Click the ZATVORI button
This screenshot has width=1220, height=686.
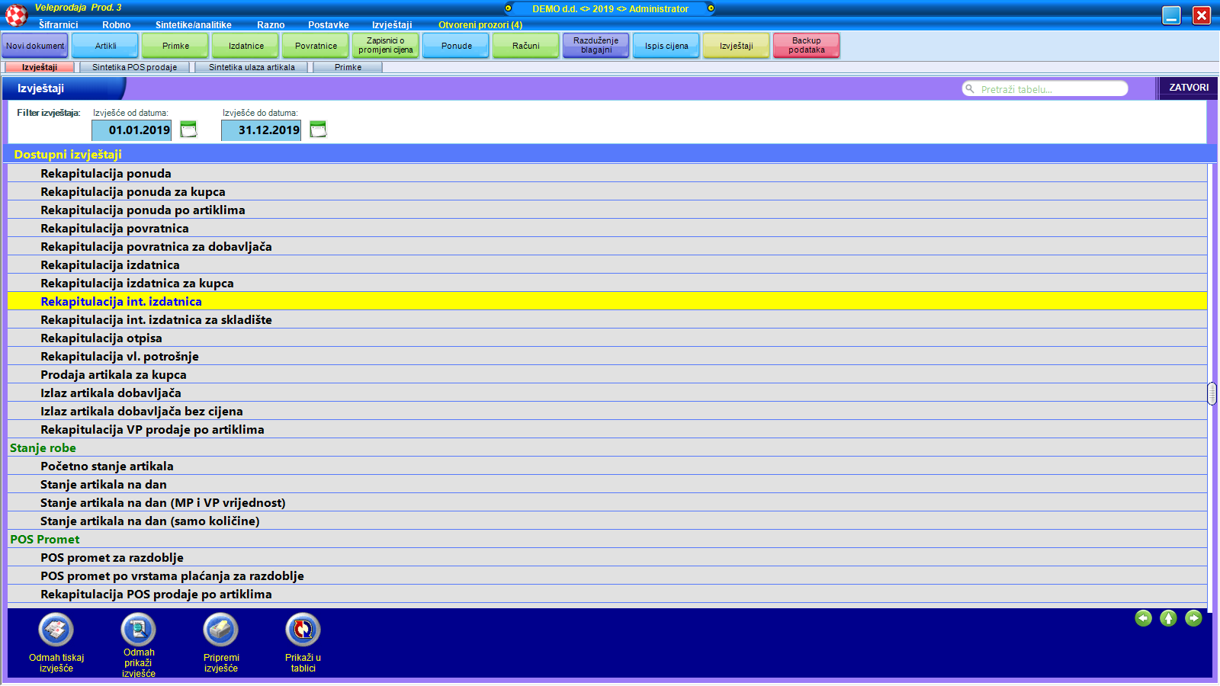point(1188,88)
